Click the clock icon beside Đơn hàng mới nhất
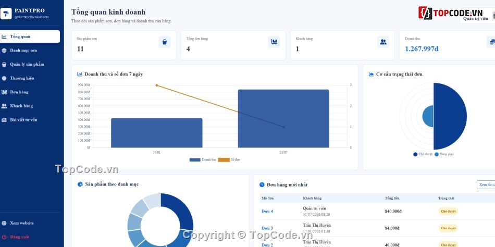This screenshot has height=247, width=495. point(262,185)
